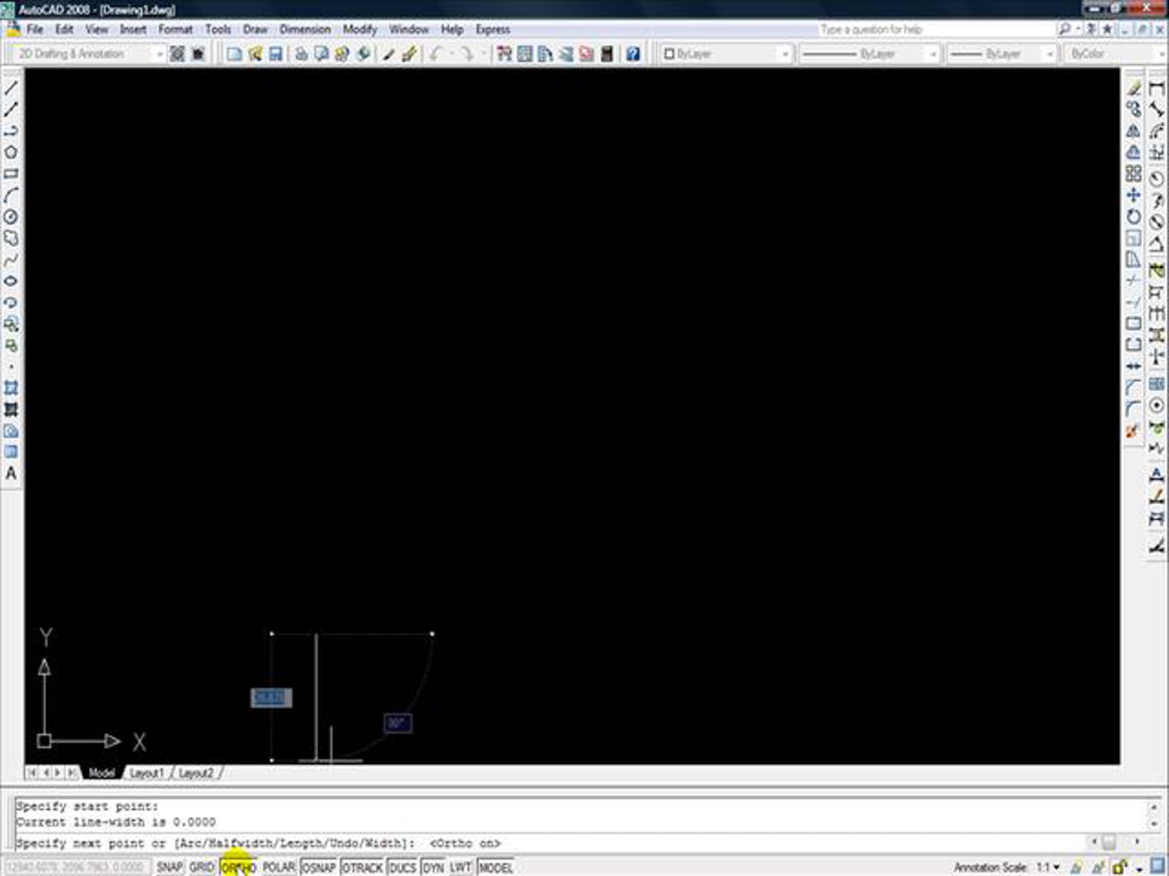The width and height of the screenshot is (1169, 876).
Task: Select the Circle drawing tool
Action: (x=11, y=217)
